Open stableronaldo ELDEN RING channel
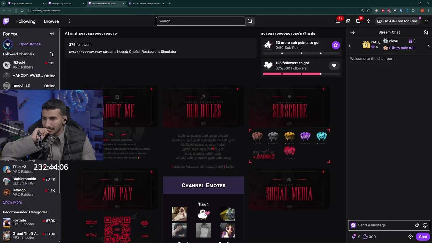The width and height of the screenshot is (432, 243). coord(30,181)
